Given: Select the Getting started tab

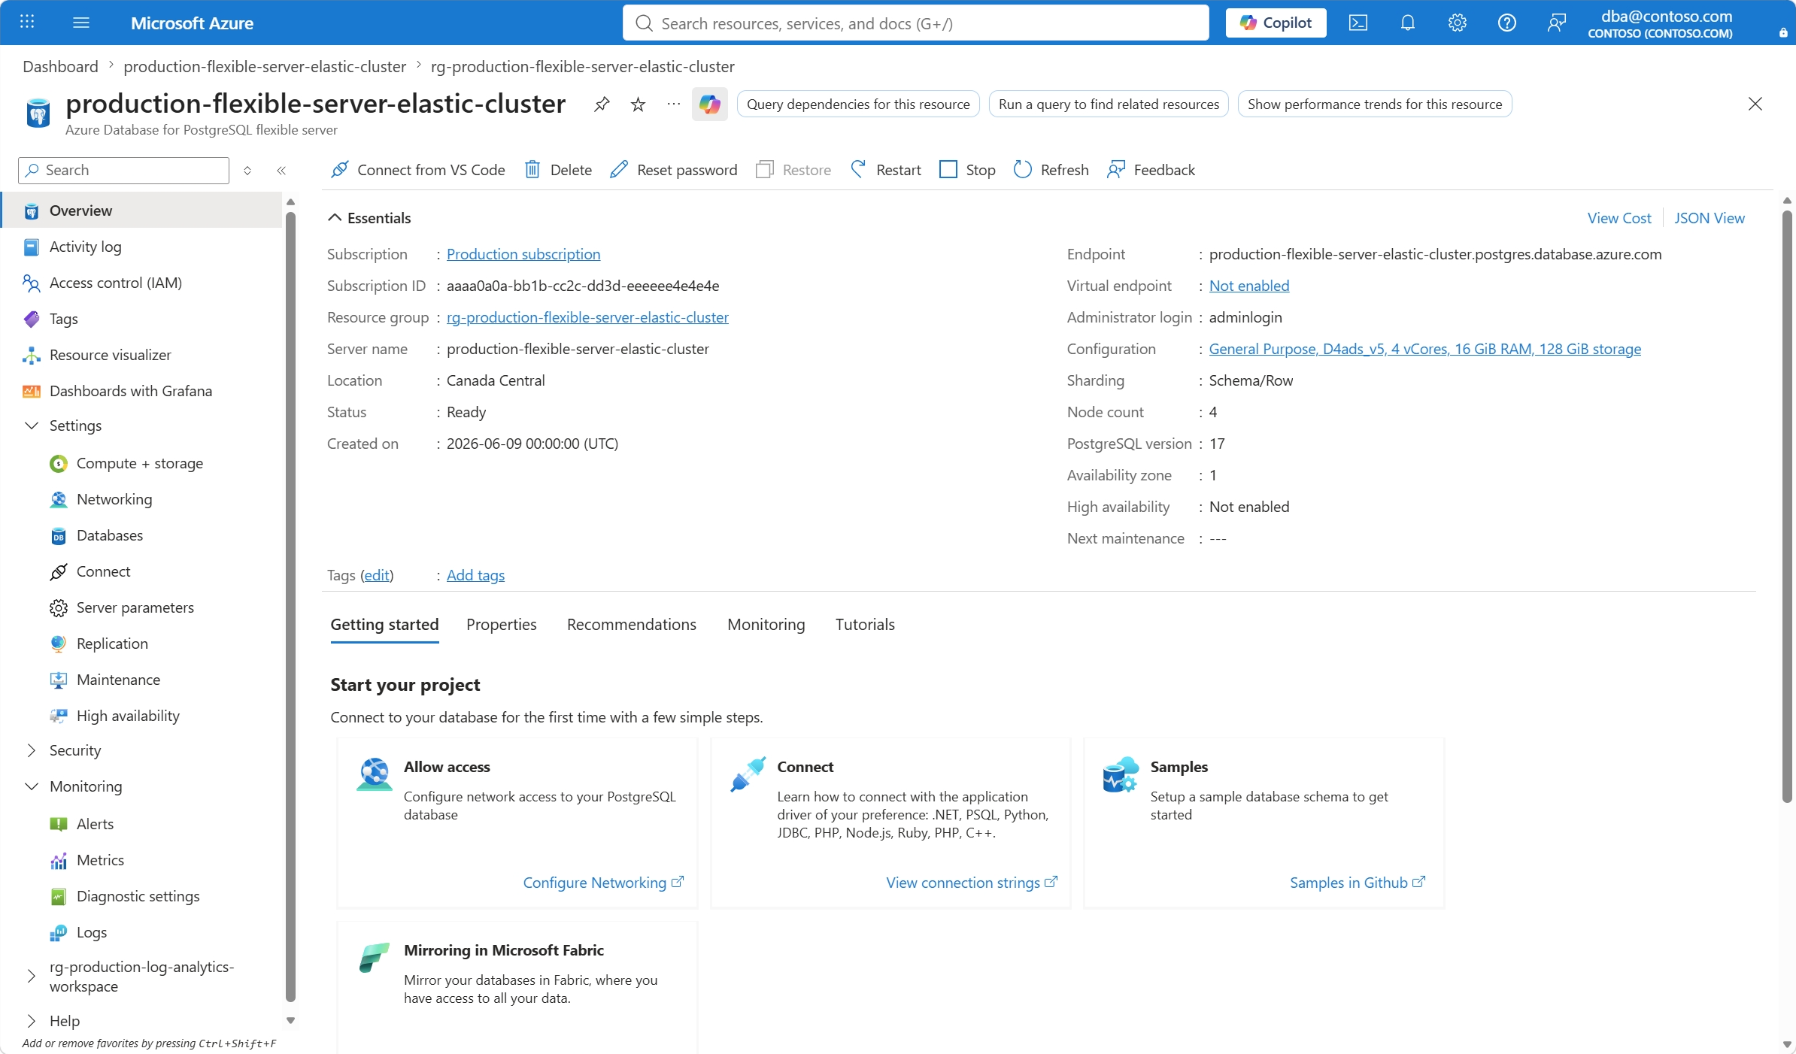Looking at the screenshot, I should click(384, 625).
